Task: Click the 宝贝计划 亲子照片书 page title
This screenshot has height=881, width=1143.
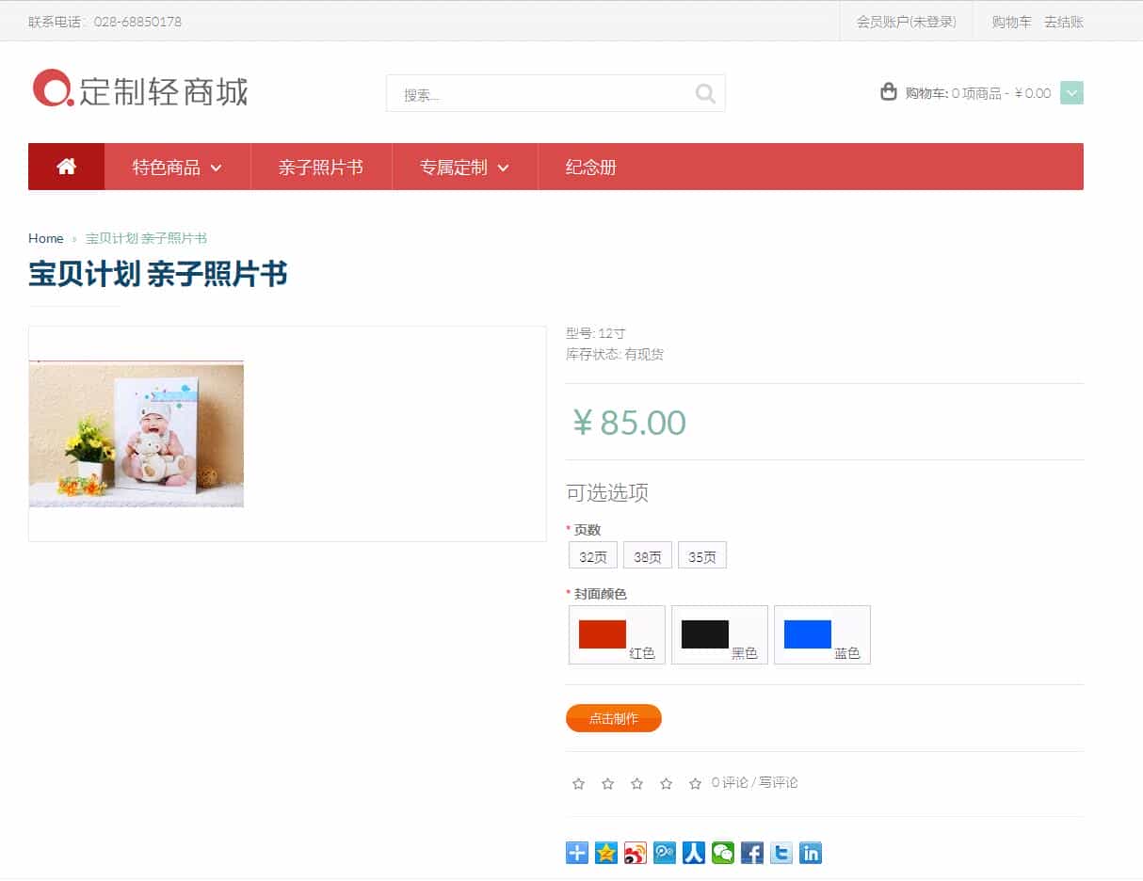Action: (158, 274)
